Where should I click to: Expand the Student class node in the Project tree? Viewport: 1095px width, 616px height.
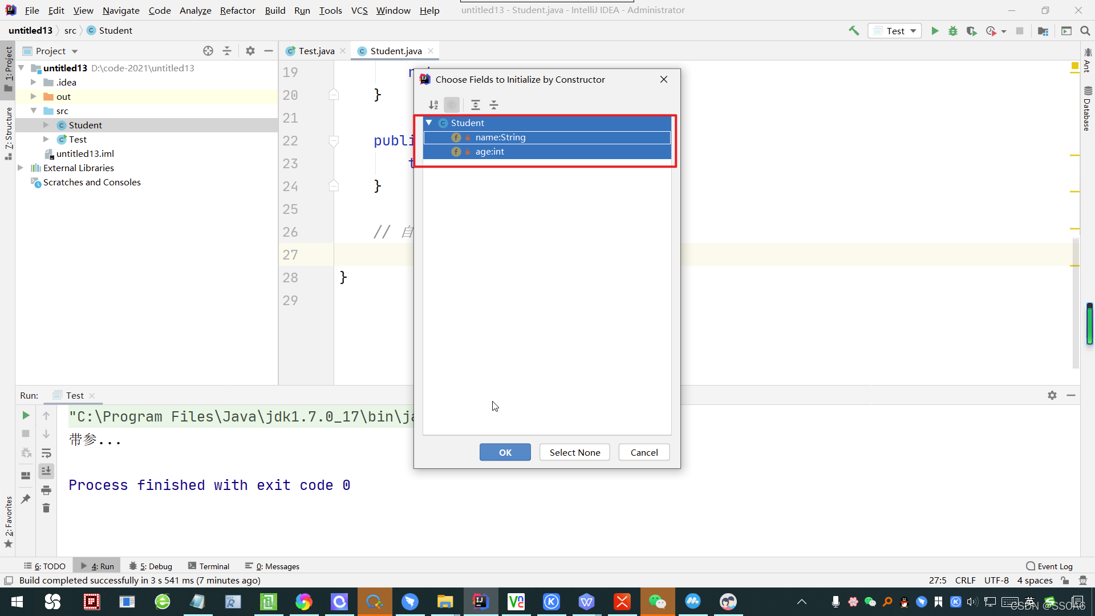click(46, 125)
